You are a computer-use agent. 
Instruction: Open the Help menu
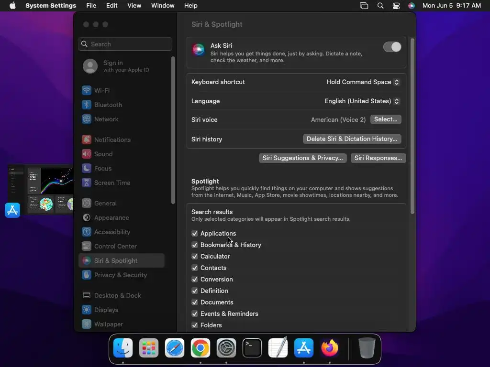click(x=190, y=6)
